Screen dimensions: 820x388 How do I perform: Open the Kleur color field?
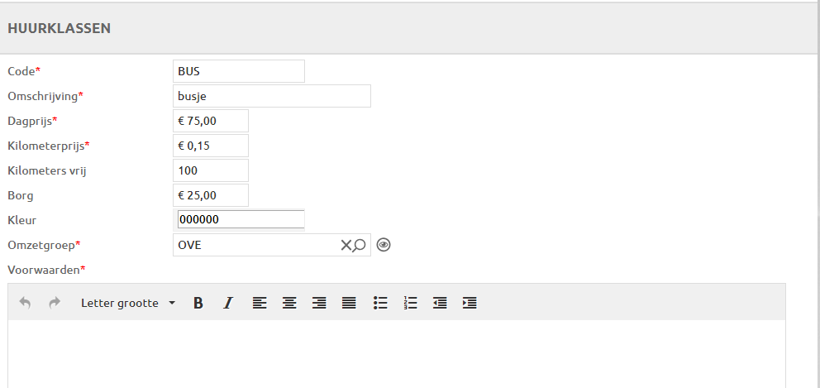click(241, 220)
